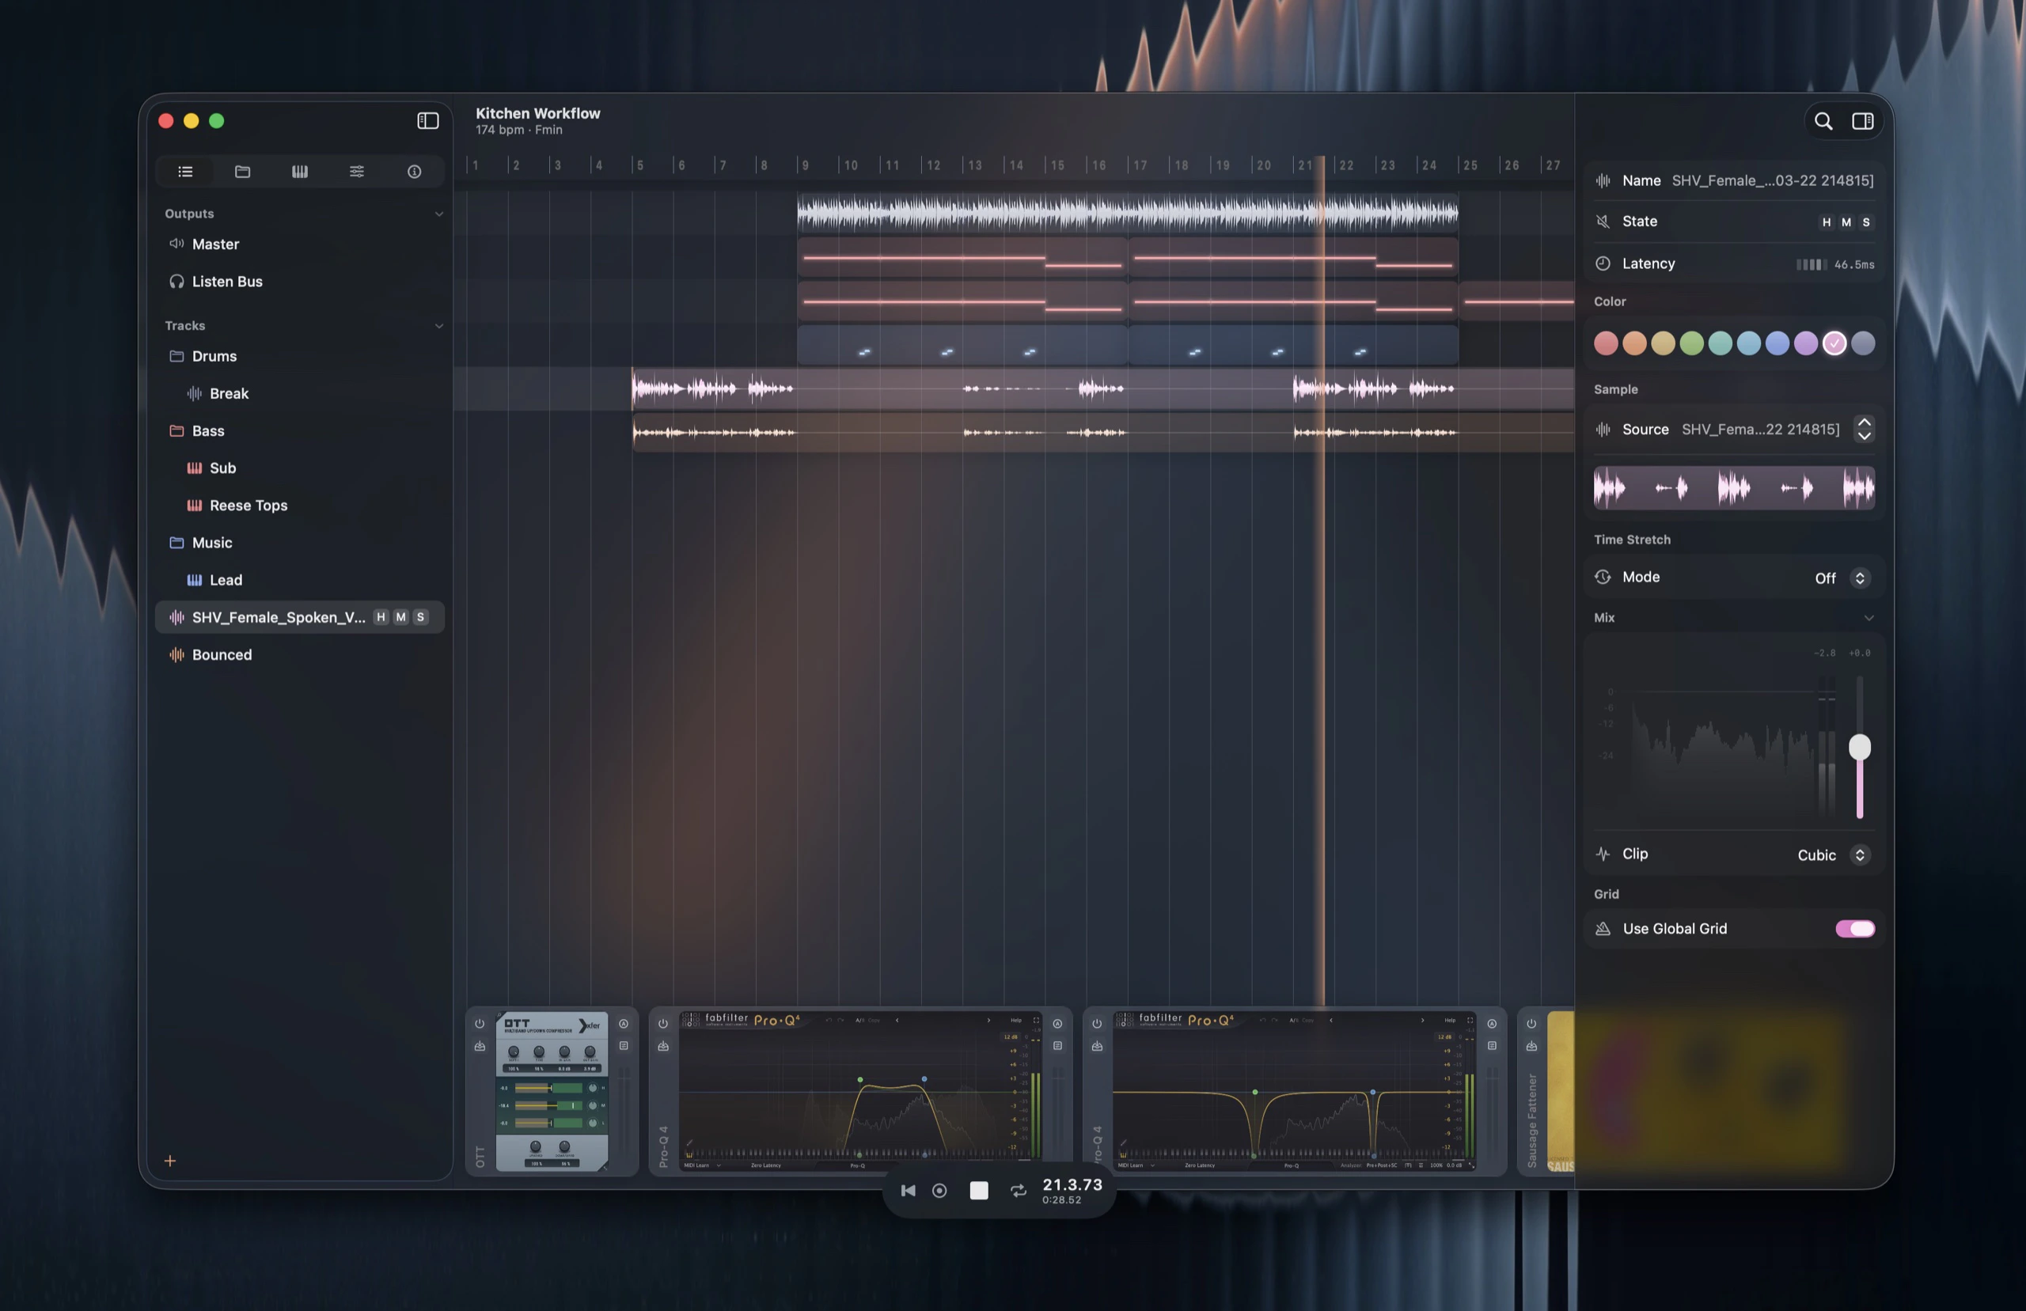Pick the green color swatch for the sample
The height and width of the screenshot is (1311, 2026).
[x=1692, y=343]
